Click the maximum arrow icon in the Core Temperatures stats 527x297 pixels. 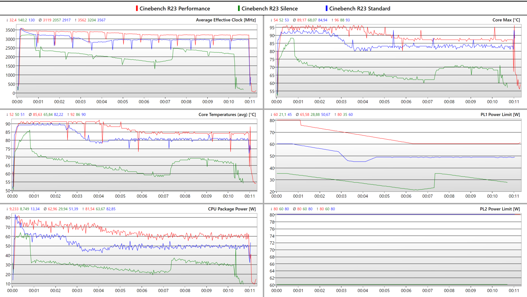[68, 115]
